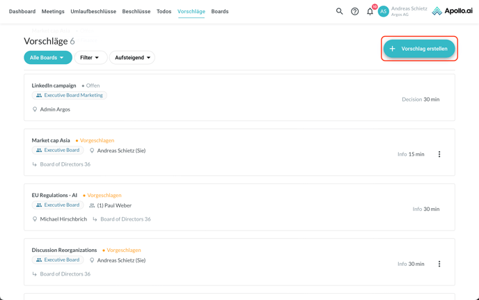The height and width of the screenshot is (300, 479).
Task: Open three-dot menu for Market cap Asia
Action: [439, 155]
